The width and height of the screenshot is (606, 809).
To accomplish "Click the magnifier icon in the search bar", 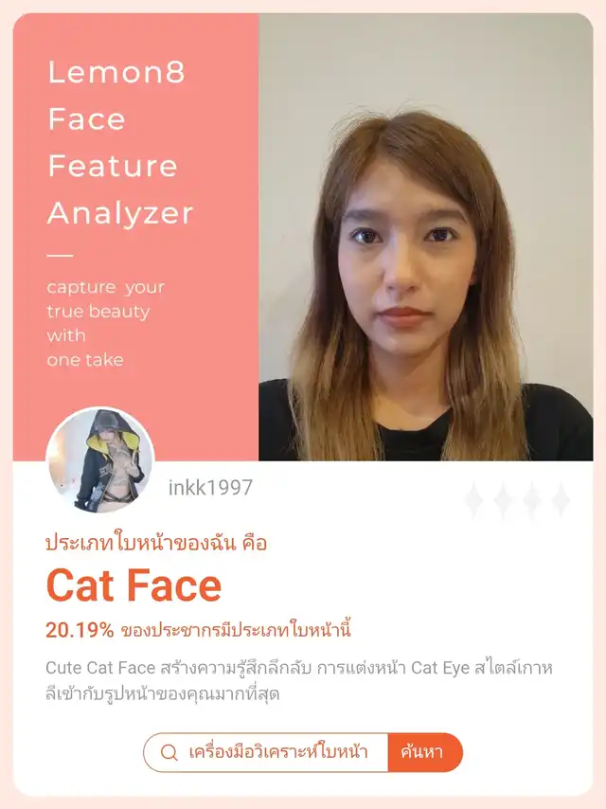I will 169,753.
